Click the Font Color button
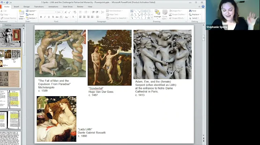This screenshot has width=260, height=145. pos(73,17)
